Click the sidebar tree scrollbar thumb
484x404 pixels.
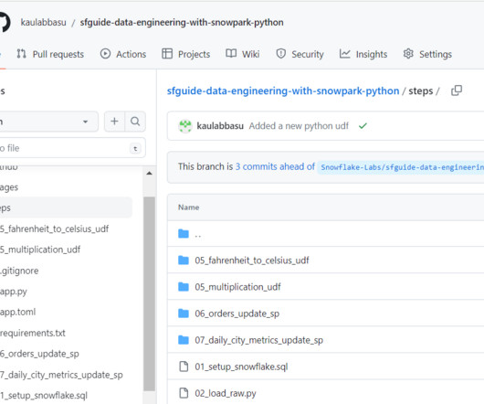[150, 294]
